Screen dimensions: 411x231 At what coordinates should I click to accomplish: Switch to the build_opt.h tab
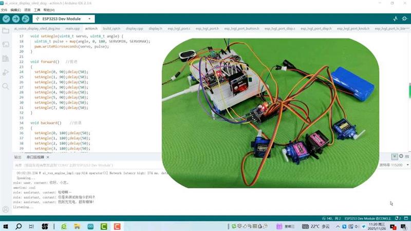111,28
